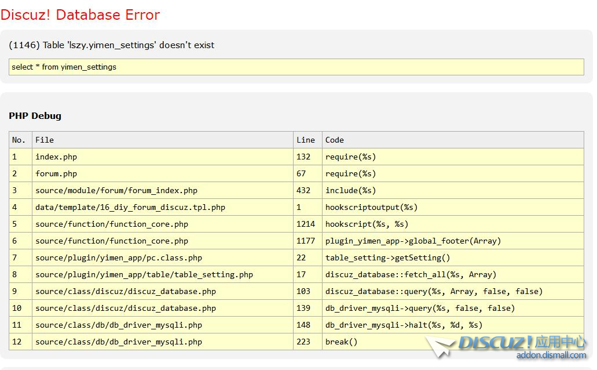597x370 pixels.
Task: Select the index.php file cell
Action: coord(56,157)
